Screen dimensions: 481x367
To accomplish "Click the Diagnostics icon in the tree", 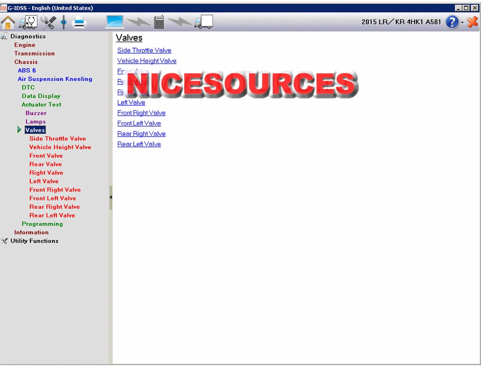I will [4, 36].
